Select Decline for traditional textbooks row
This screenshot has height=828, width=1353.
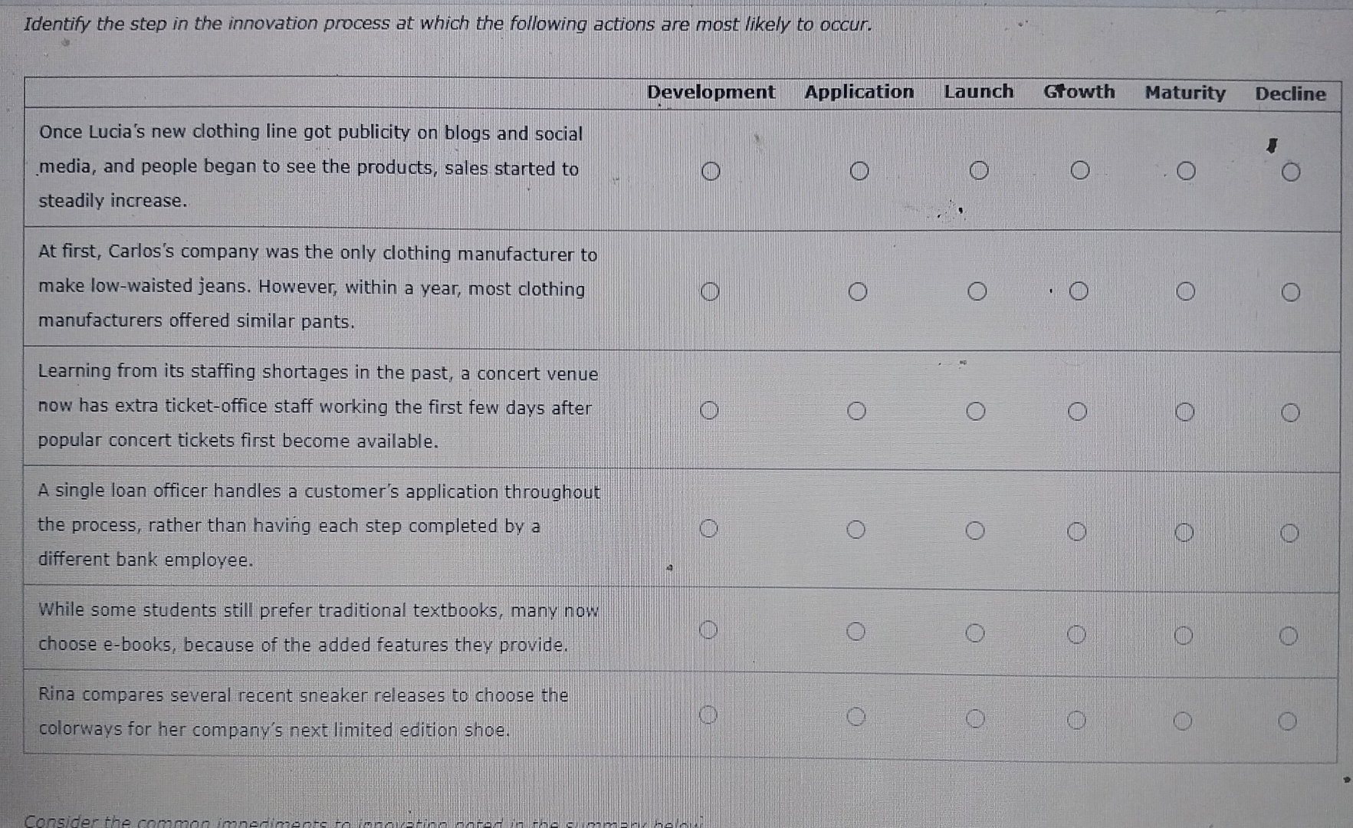pos(1289,636)
